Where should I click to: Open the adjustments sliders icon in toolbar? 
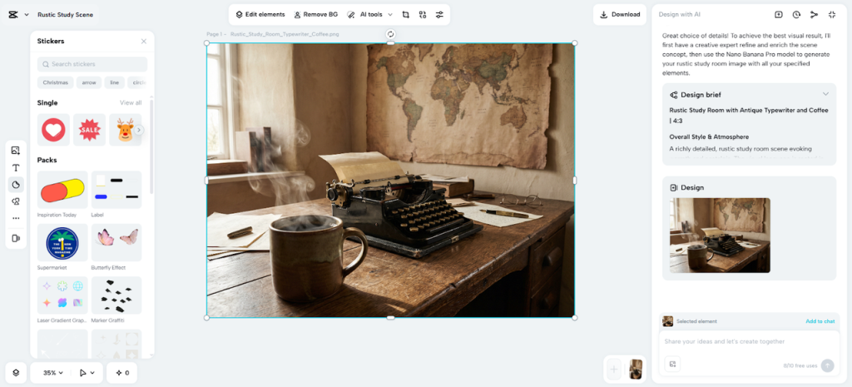(439, 15)
